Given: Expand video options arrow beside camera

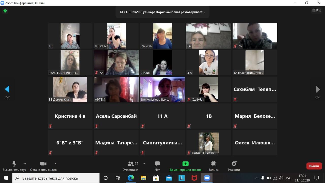Looking at the screenshot, I should point(56,164).
